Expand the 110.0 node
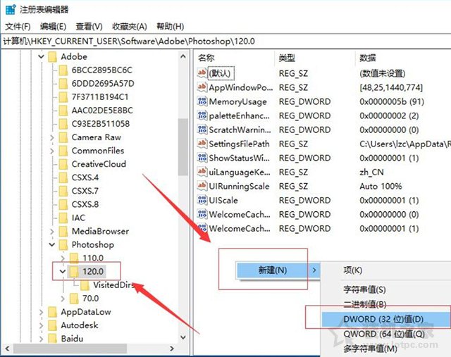The image size is (451, 357). click(63, 258)
